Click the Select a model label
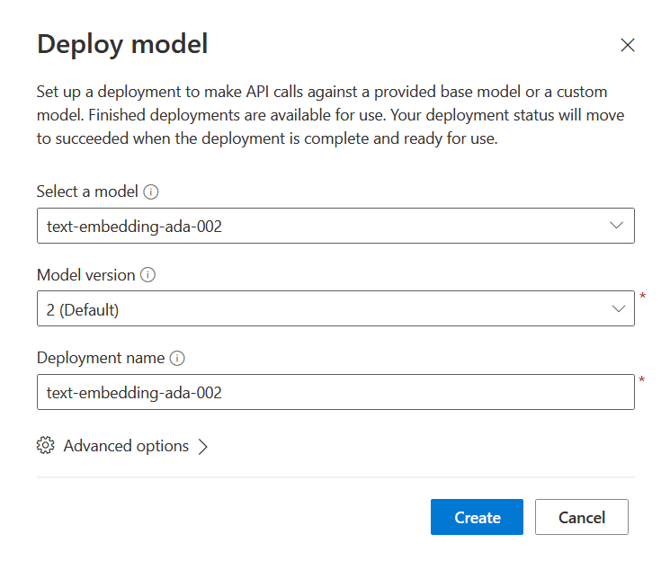This screenshot has width=670, height=561. coord(87,191)
